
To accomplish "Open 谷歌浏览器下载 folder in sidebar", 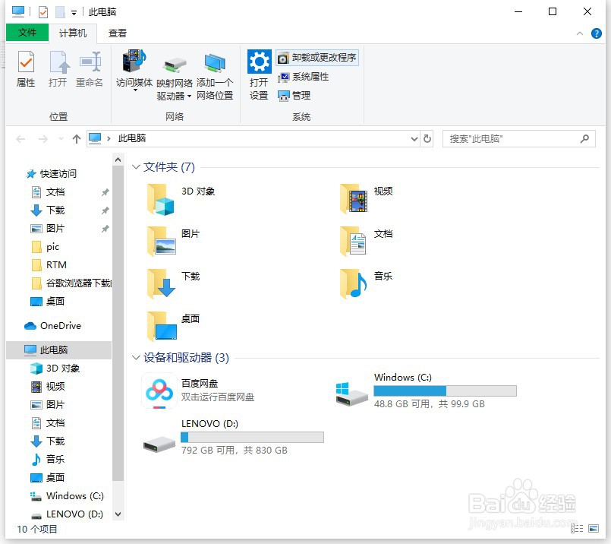I will pos(71,283).
